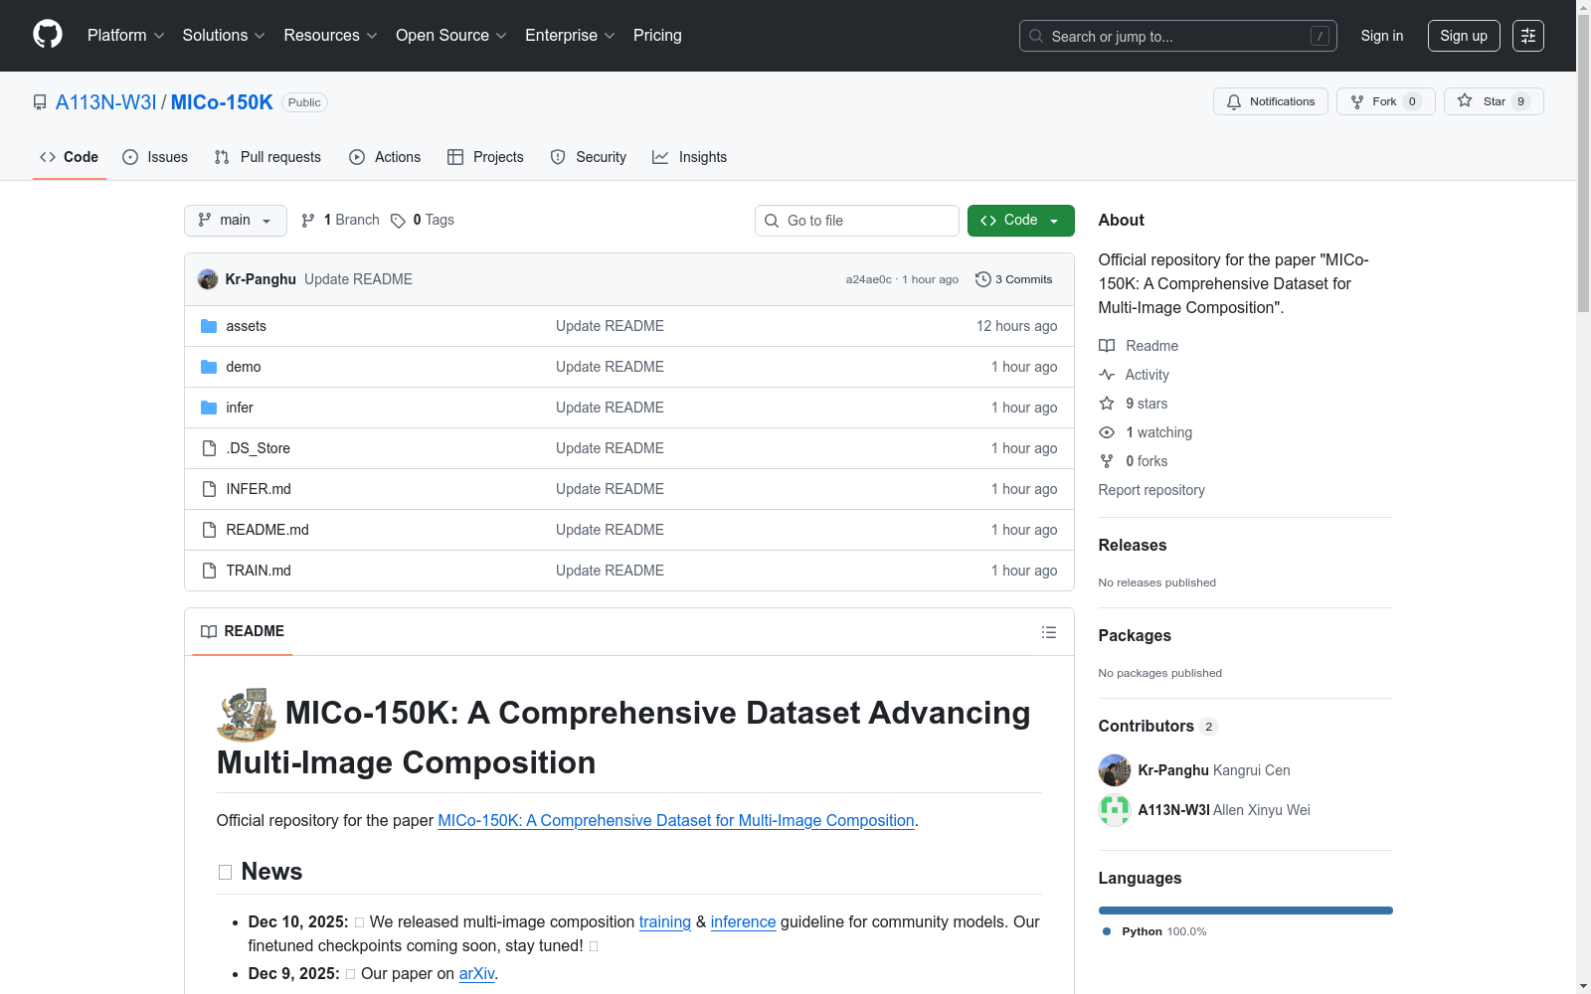
Task: Click A113N-W3I contributor avatar
Action: coord(1115,810)
